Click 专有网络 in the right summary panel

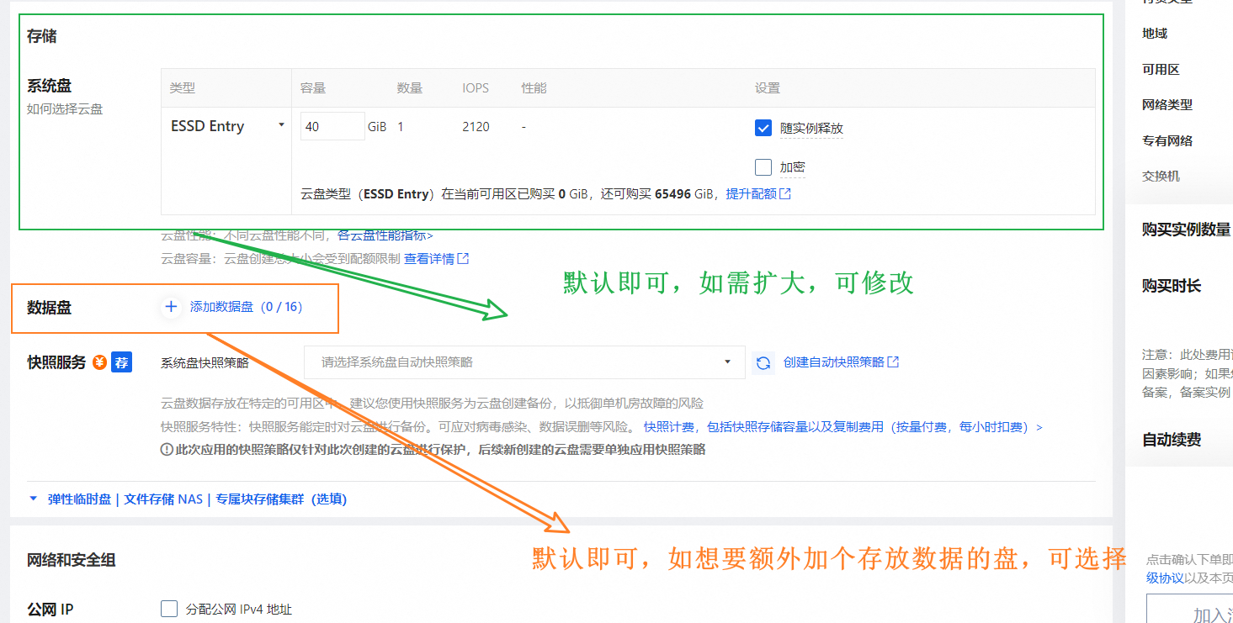click(1167, 141)
